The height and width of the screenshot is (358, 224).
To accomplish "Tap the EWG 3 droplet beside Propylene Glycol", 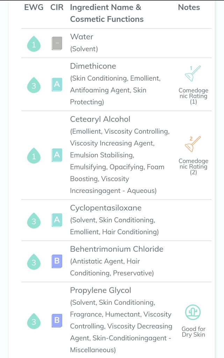I will (34, 321).
